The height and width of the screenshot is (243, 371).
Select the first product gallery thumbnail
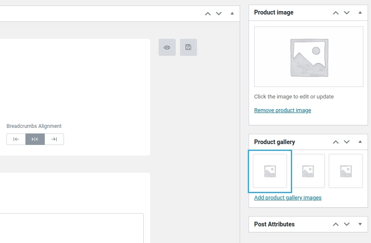click(x=270, y=171)
